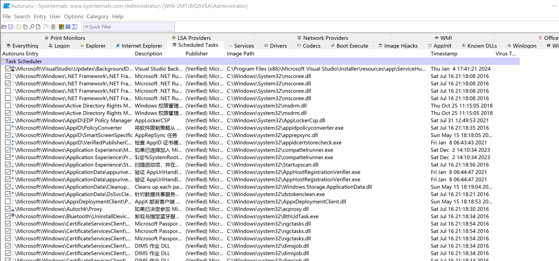559x261 pixels.
Task: Sort by the Autoruns Entry column header
Action: tap(67, 53)
